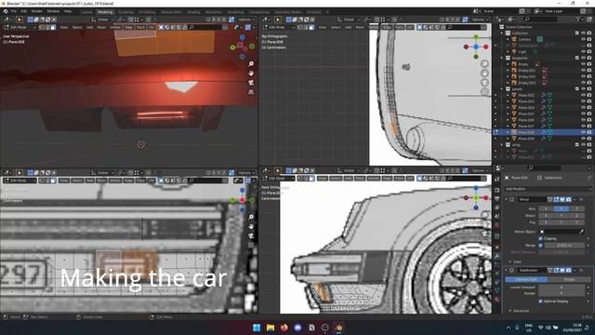This screenshot has height=335, width=595.
Task: Open the Scene properties tab icon
Action: [496, 216]
